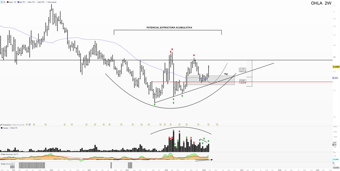Enable the TSI en precio indicator
The width and height of the screenshot is (340, 171).
tap(51, 2)
